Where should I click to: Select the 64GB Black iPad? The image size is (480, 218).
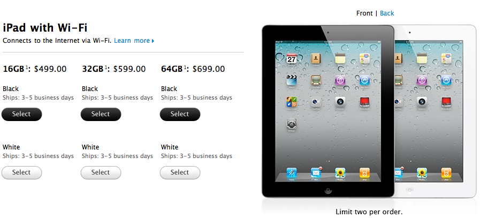click(x=180, y=114)
